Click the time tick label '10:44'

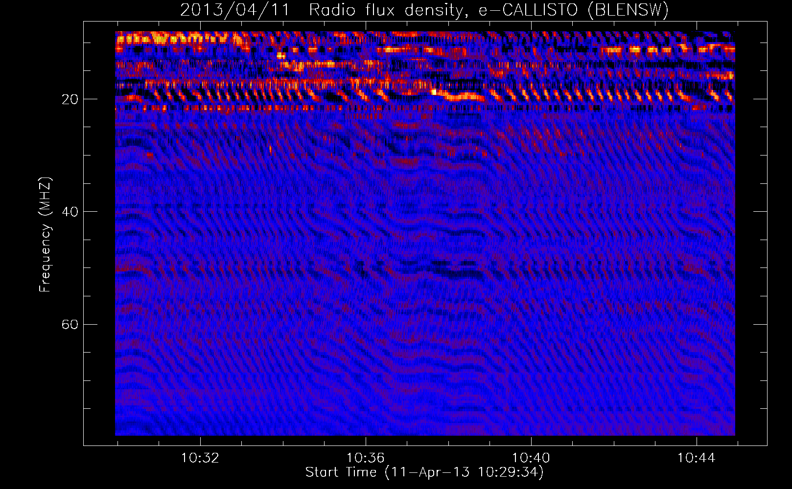[x=696, y=458]
